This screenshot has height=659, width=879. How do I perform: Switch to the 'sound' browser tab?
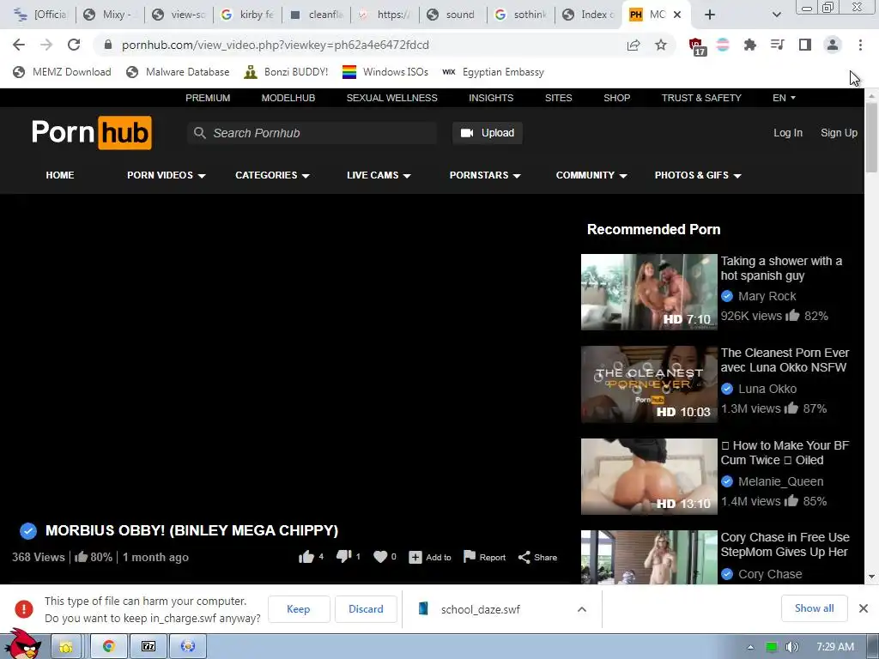[452, 15]
